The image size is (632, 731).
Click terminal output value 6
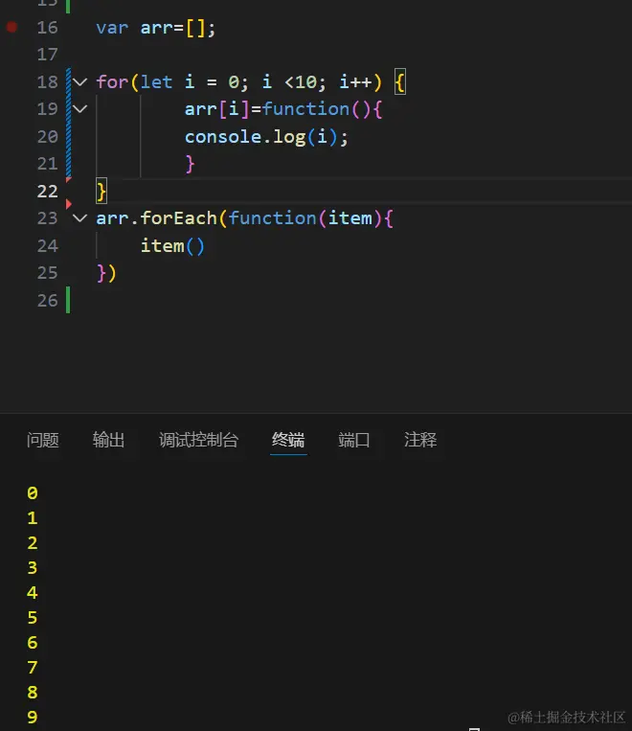tap(33, 643)
